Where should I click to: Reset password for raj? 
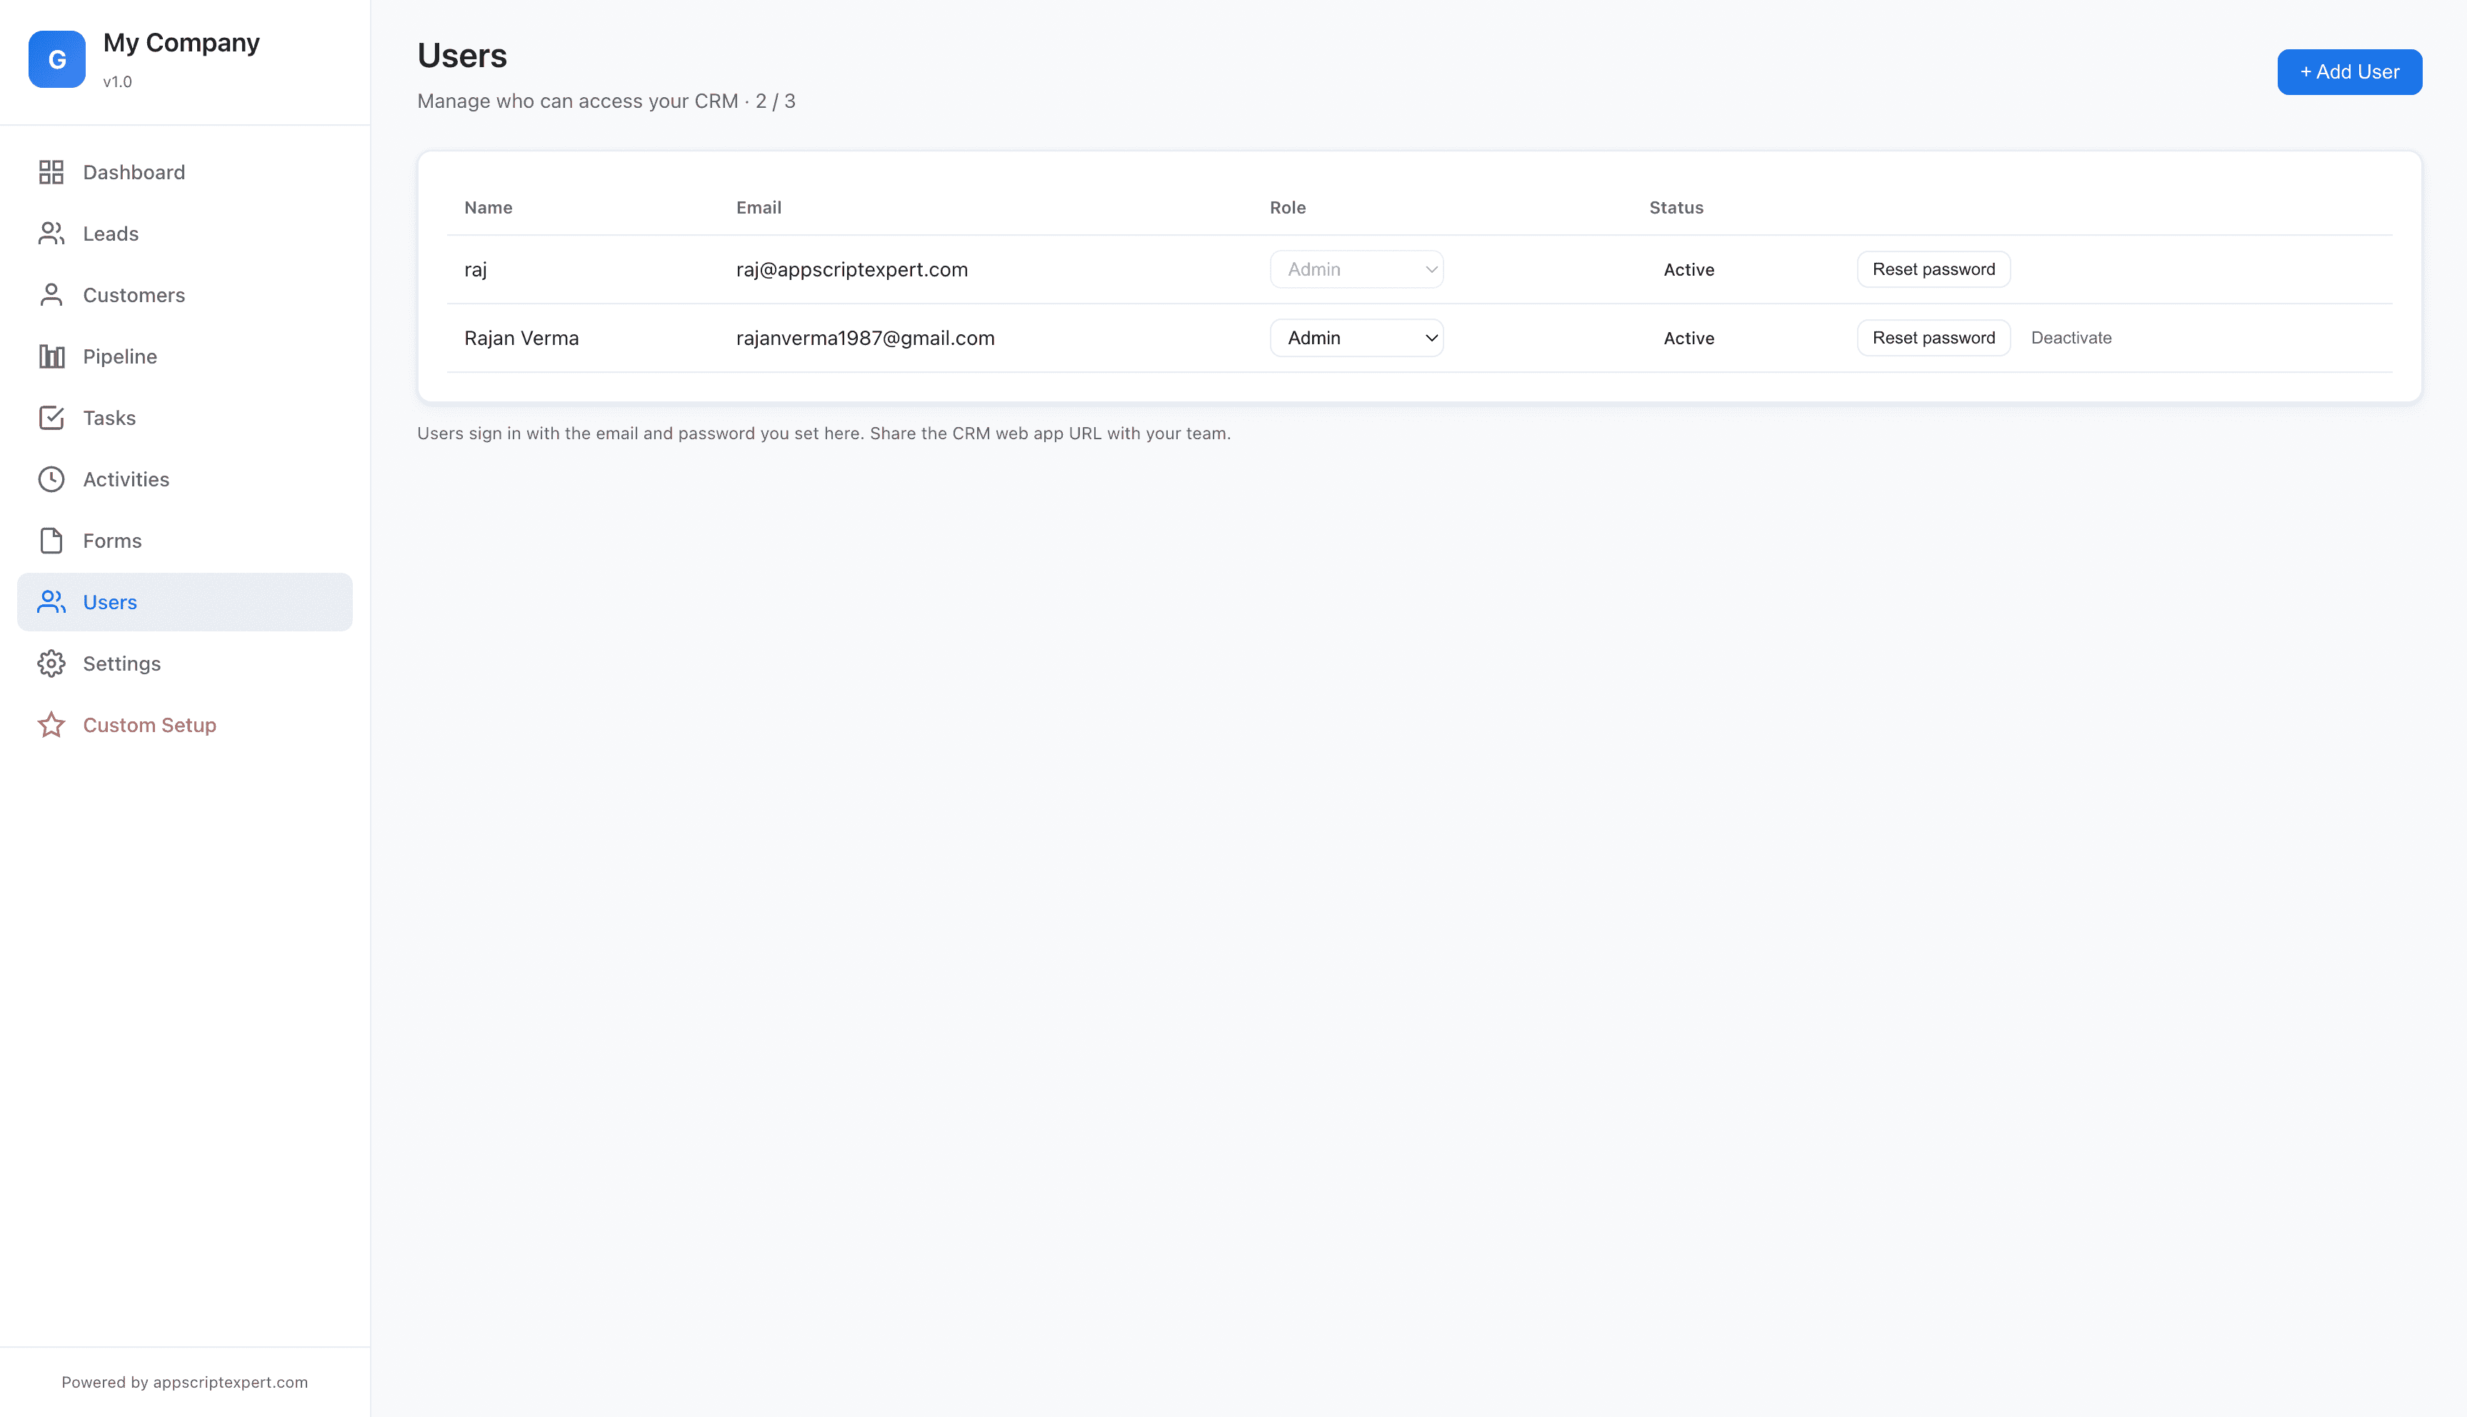(1933, 269)
